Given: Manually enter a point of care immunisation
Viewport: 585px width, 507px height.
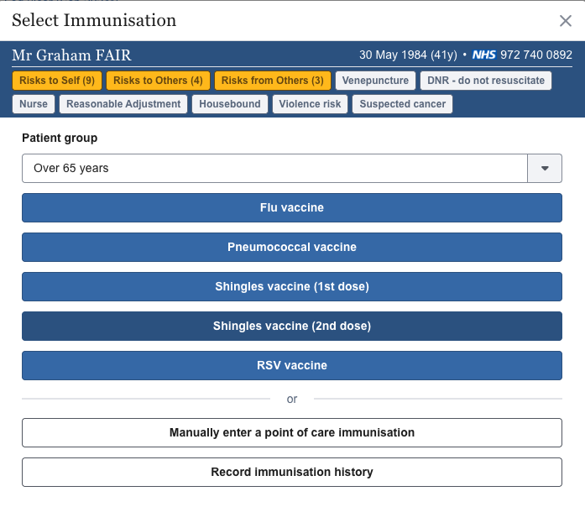Looking at the screenshot, I should 292,433.
